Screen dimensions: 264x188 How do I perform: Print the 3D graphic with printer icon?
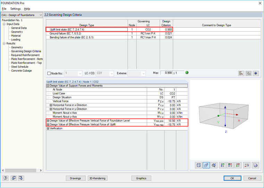(x=255, y=165)
